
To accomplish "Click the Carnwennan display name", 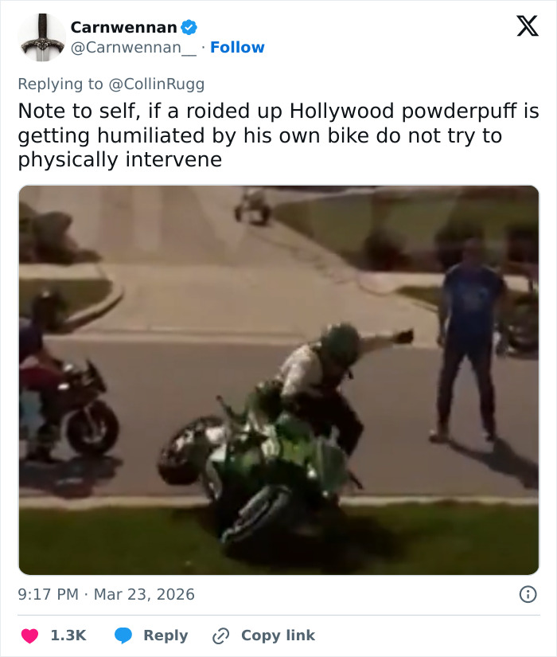I will 123,26.
